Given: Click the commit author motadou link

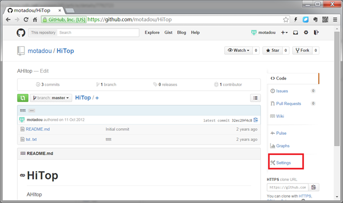Looking at the screenshot, I should 35,120.
